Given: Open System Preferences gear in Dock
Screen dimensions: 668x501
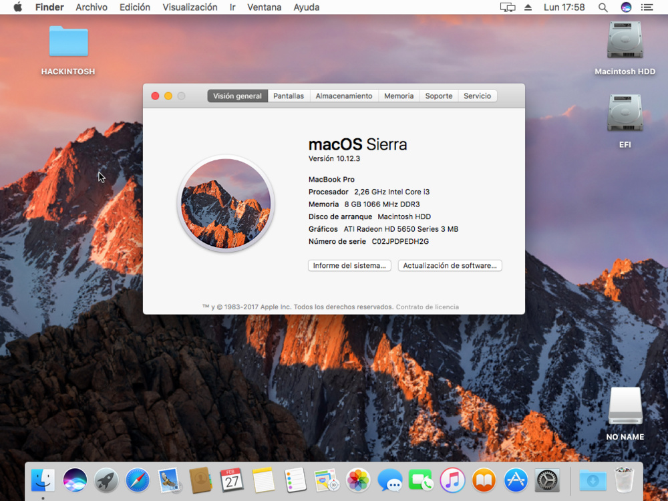Looking at the screenshot, I should pyautogui.click(x=547, y=480).
